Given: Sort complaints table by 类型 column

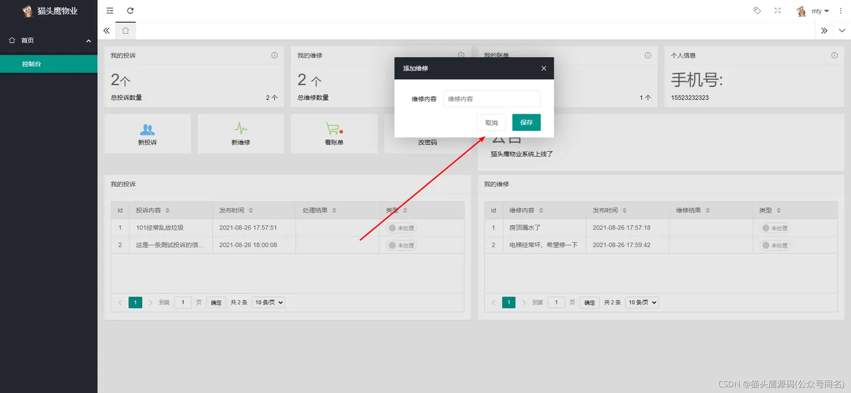Looking at the screenshot, I should click(x=405, y=210).
